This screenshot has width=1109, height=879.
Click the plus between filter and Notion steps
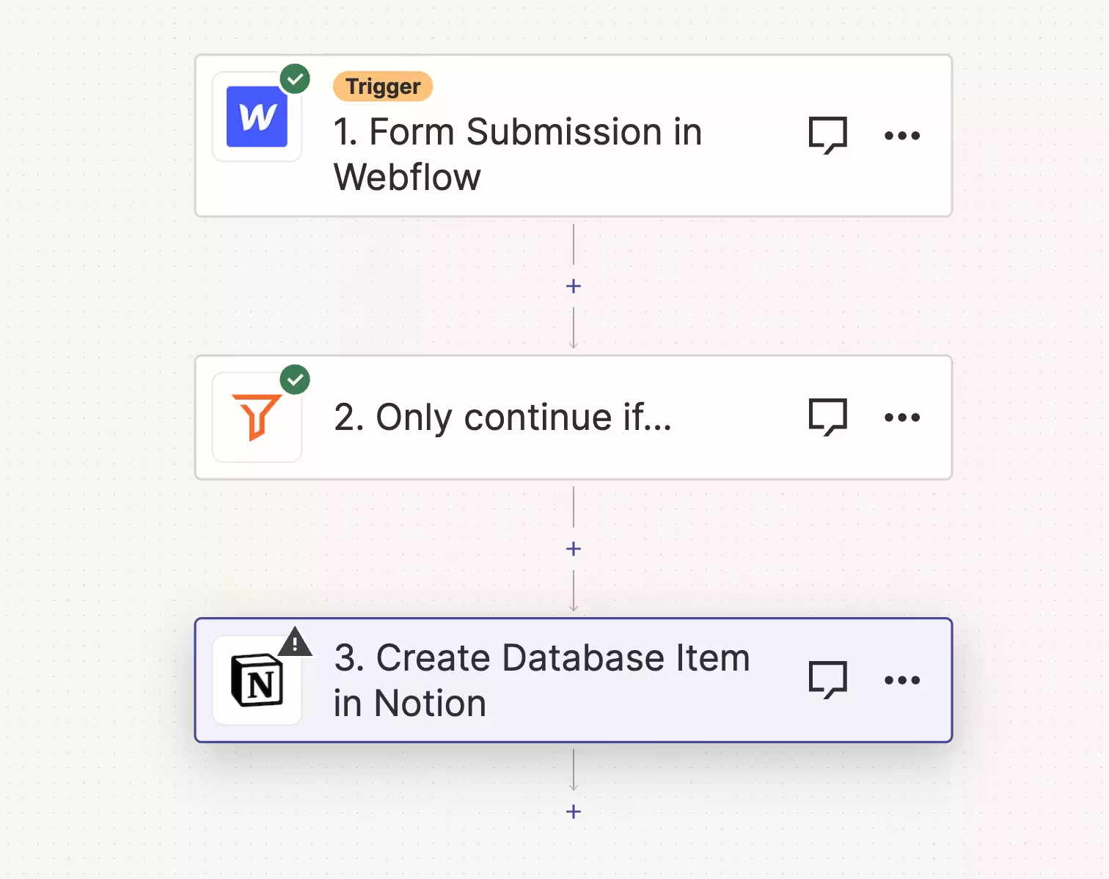(573, 548)
